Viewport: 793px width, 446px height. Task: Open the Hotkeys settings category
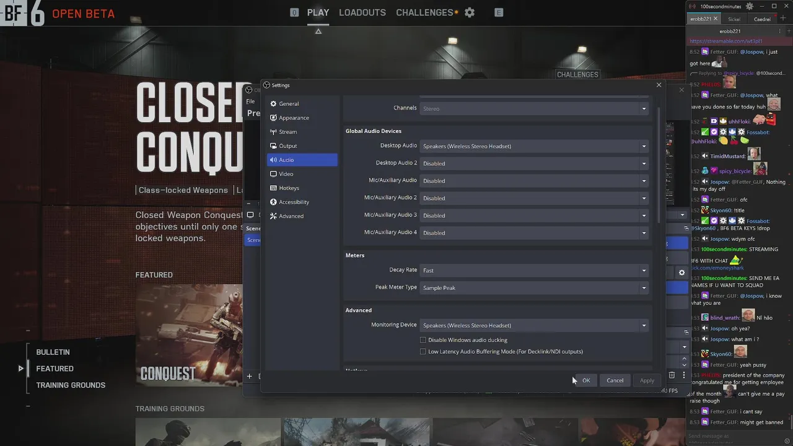pos(302,188)
